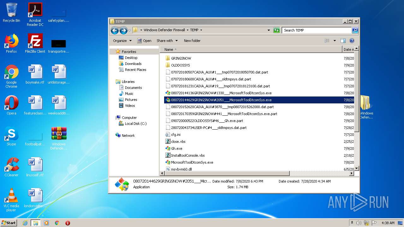The width and height of the screenshot is (404, 227).
Task: Open the address bar history dropdown arrow
Action: click(x=269, y=30)
